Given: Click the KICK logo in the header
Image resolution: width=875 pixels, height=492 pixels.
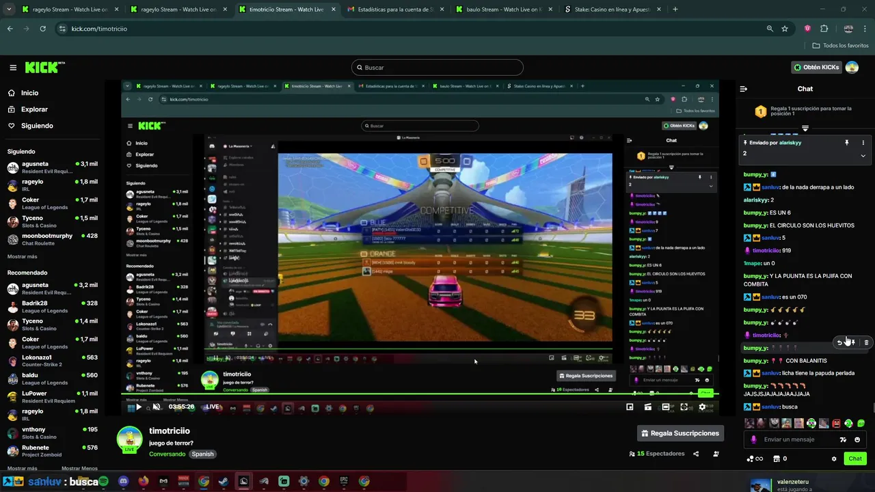Looking at the screenshot, I should [44, 68].
